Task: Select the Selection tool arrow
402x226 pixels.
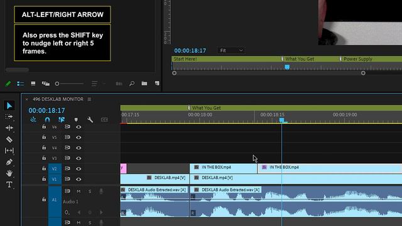Action: coord(9,105)
